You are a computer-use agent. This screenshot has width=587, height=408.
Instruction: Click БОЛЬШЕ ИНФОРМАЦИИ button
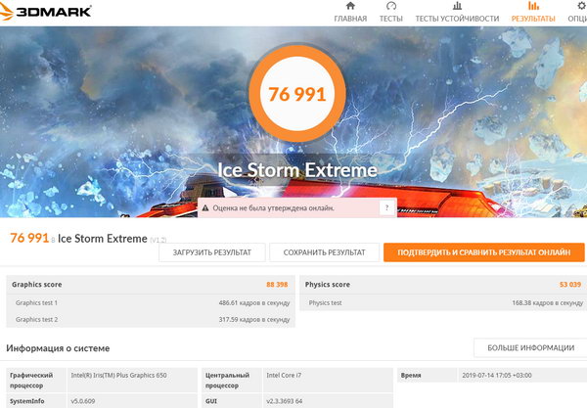point(530,347)
